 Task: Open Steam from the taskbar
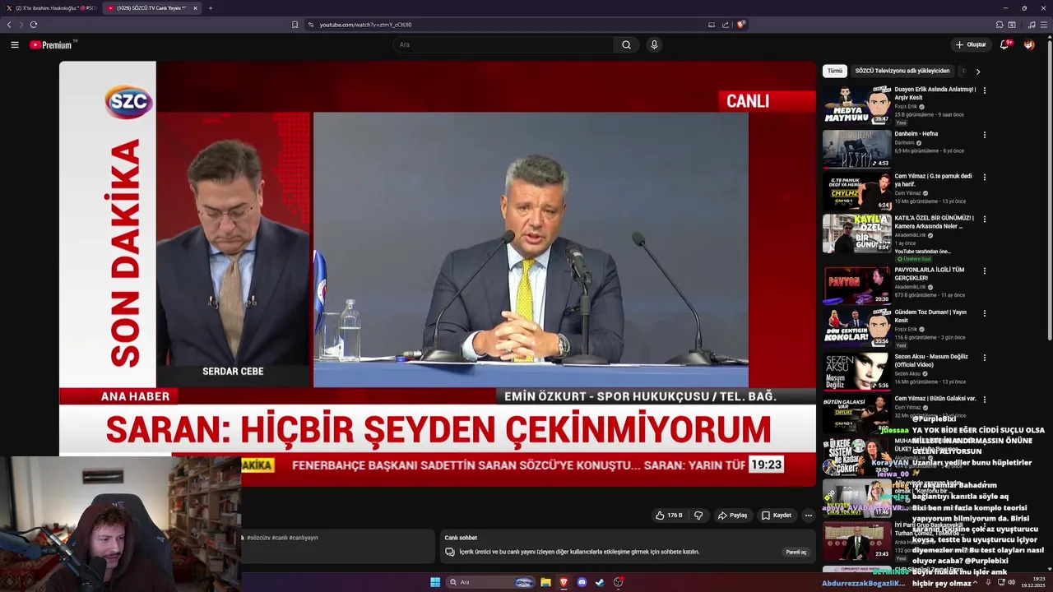click(x=600, y=582)
